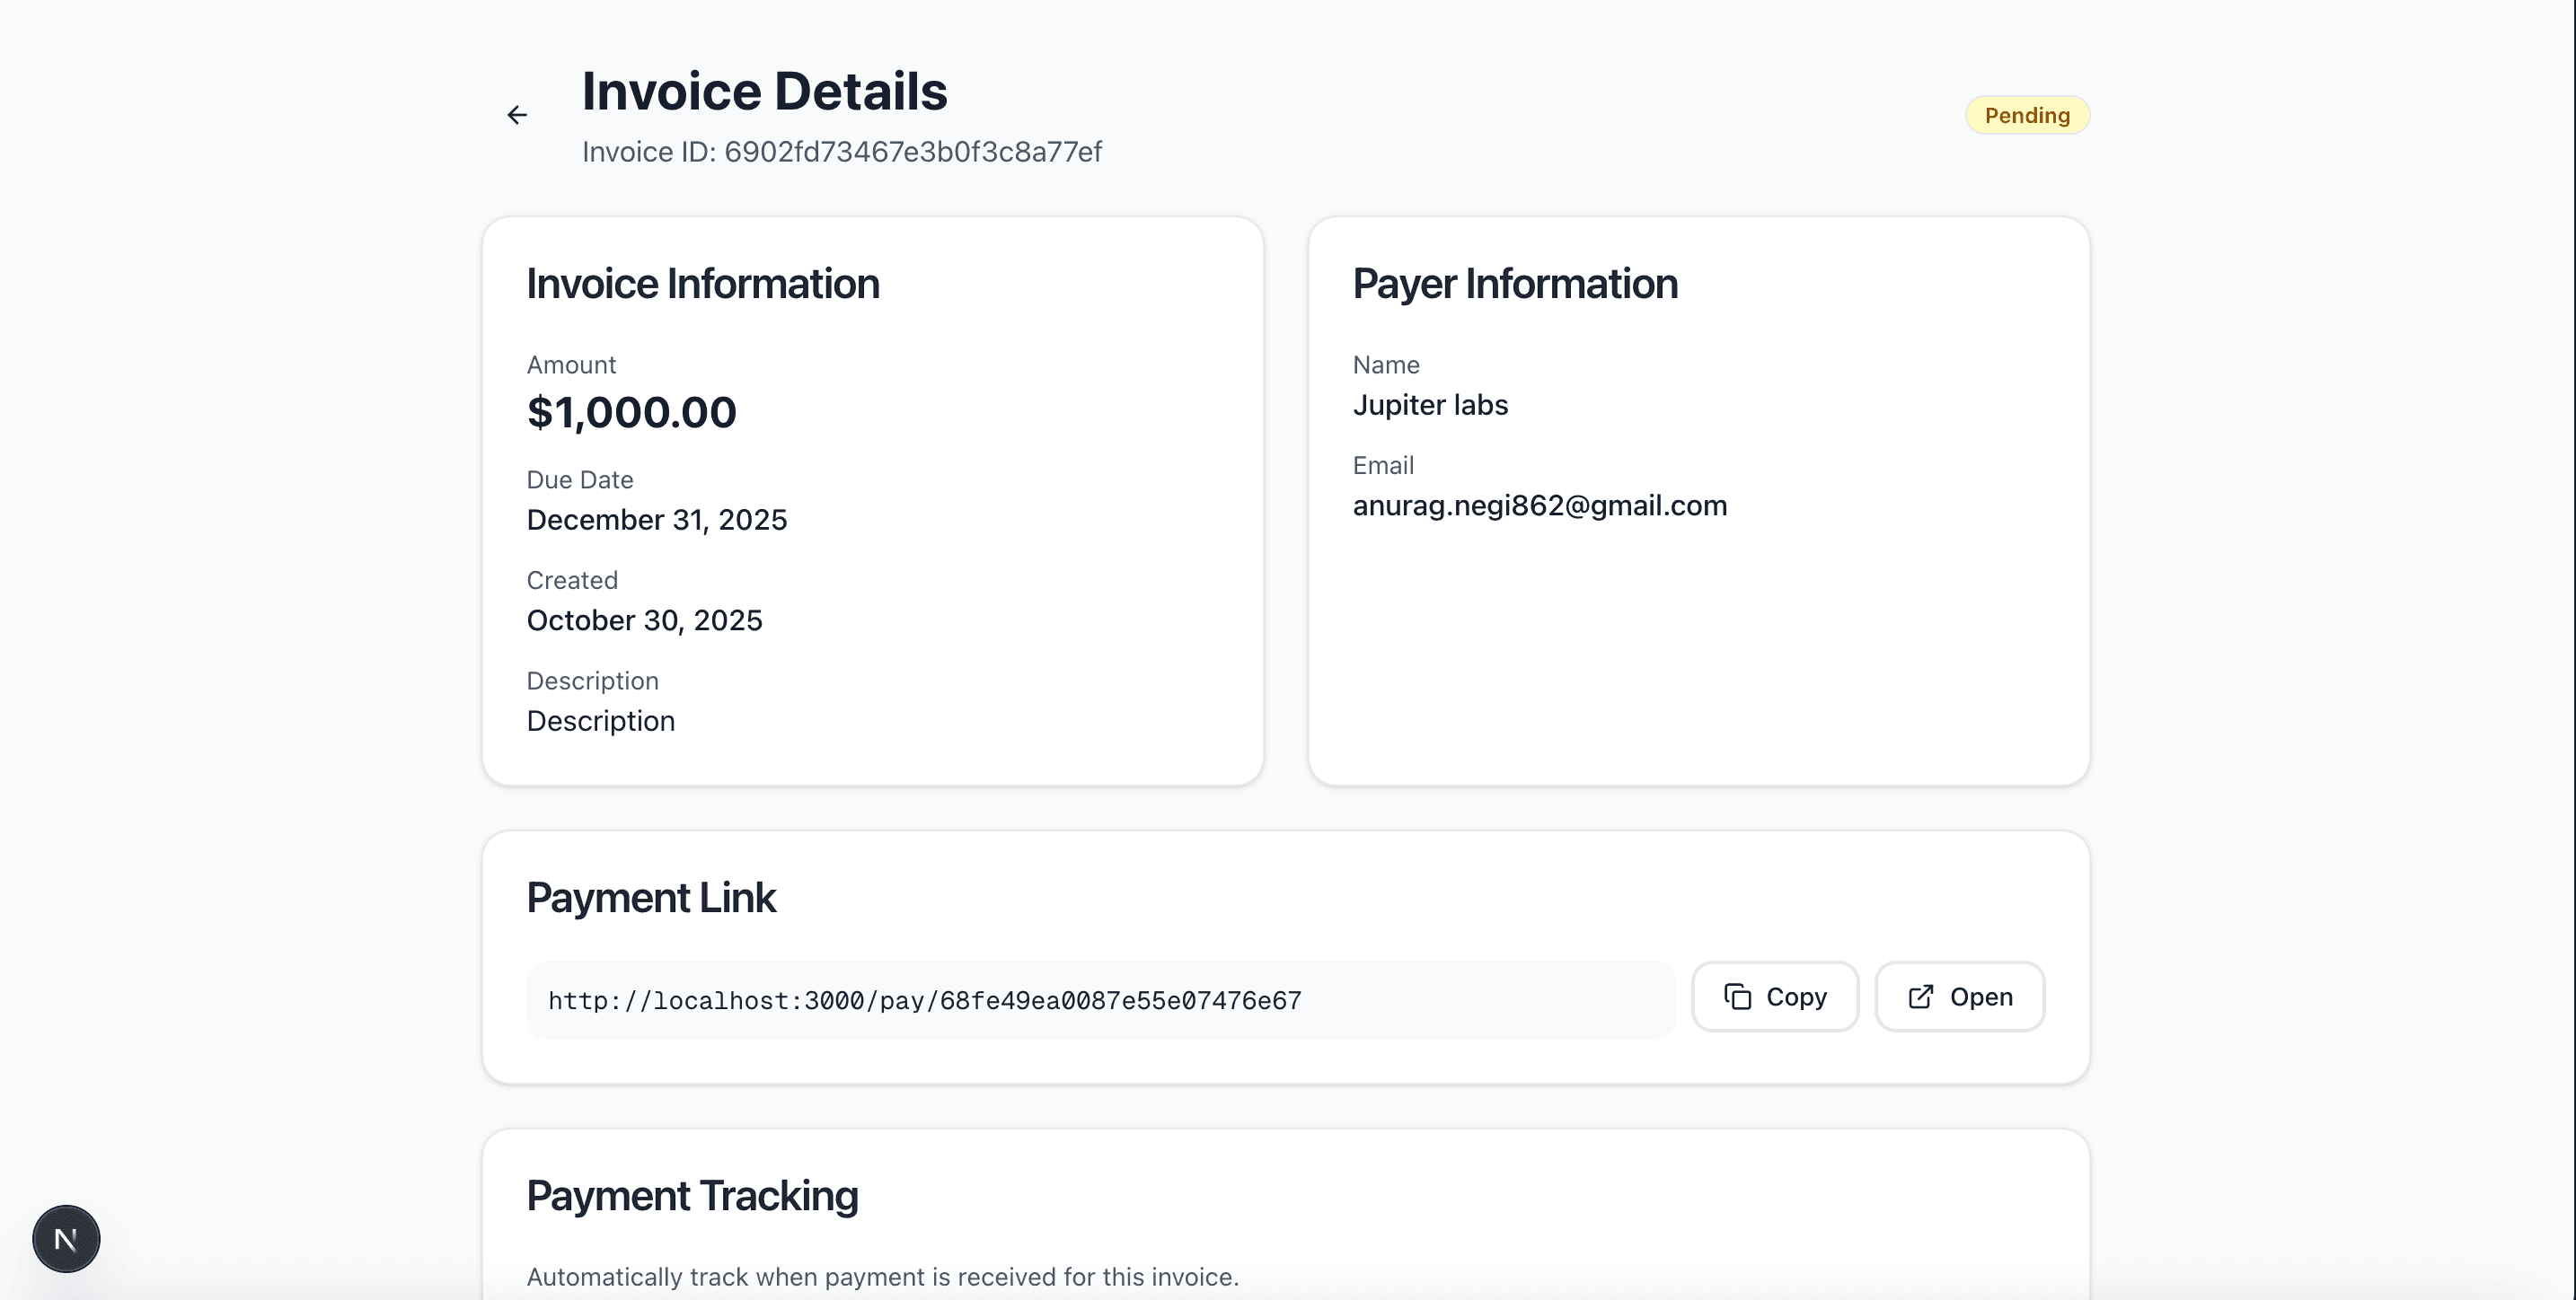Viewport: 2576px width, 1300px height.
Task: Click the Payer Information heading
Action: click(1515, 283)
